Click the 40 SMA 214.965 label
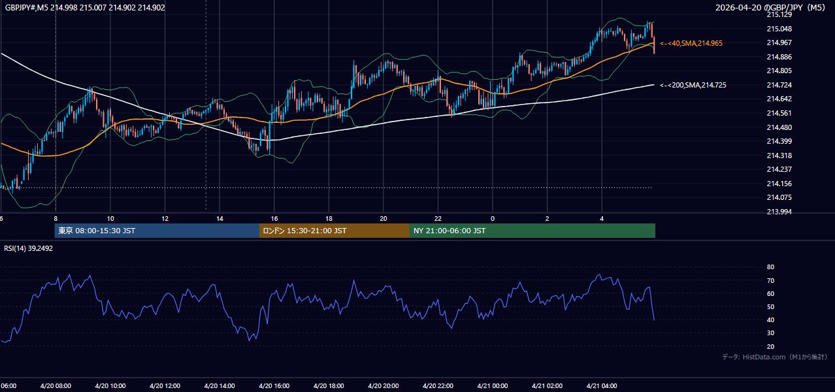Screen dimensions: 835x392 691,43
